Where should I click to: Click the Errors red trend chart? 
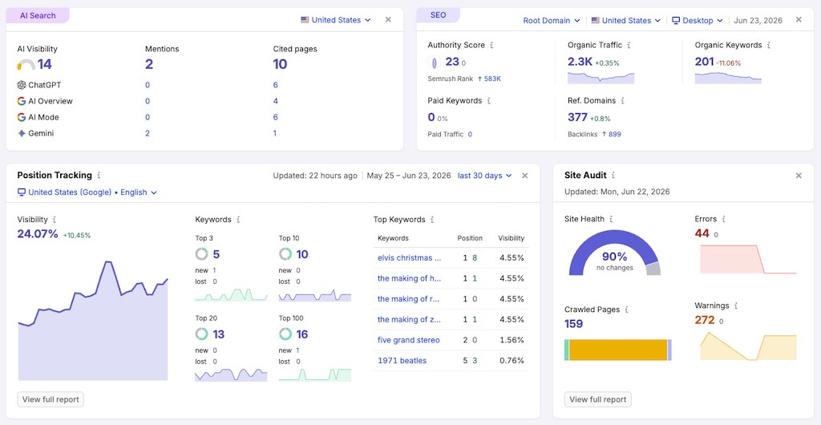tap(748, 259)
